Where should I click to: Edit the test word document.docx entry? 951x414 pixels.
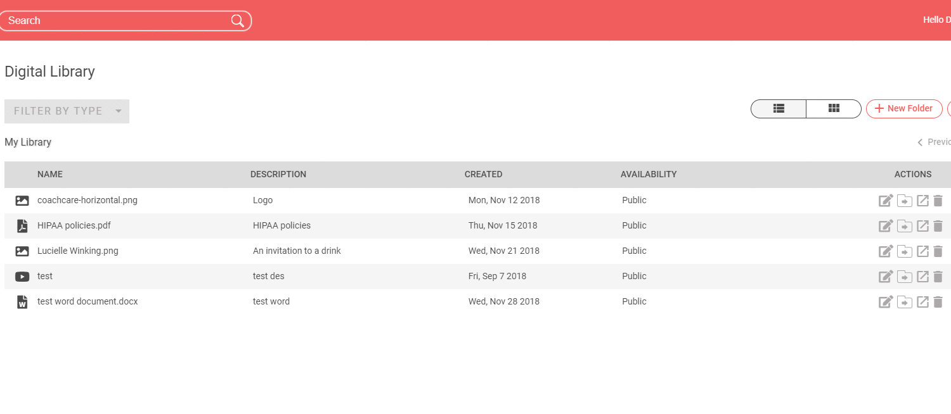[886, 302]
